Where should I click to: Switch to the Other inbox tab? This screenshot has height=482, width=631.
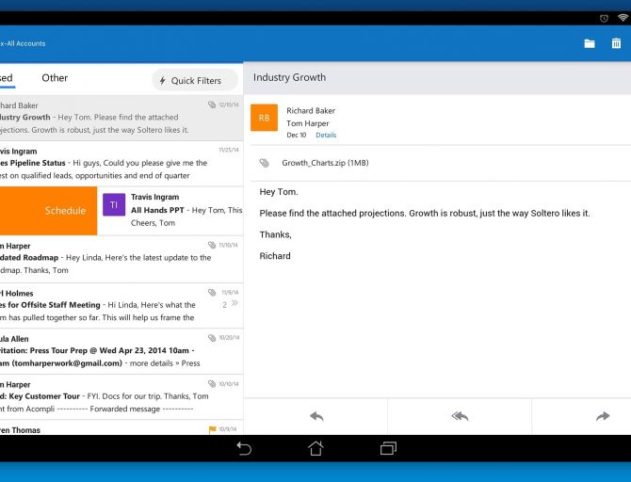click(55, 78)
